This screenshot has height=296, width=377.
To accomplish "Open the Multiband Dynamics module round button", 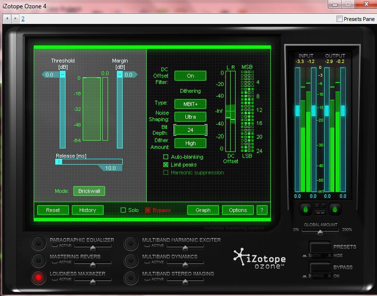I will pos(131,260).
